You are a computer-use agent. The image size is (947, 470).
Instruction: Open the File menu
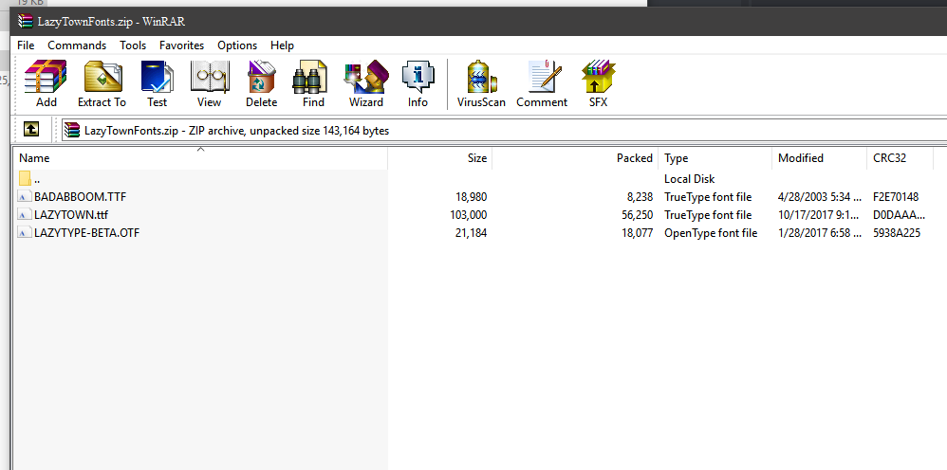(26, 45)
